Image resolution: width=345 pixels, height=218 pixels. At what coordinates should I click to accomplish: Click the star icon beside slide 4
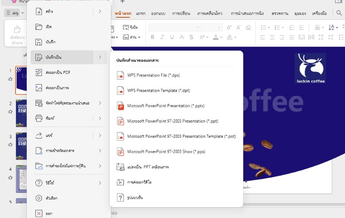[x=10, y=177]
